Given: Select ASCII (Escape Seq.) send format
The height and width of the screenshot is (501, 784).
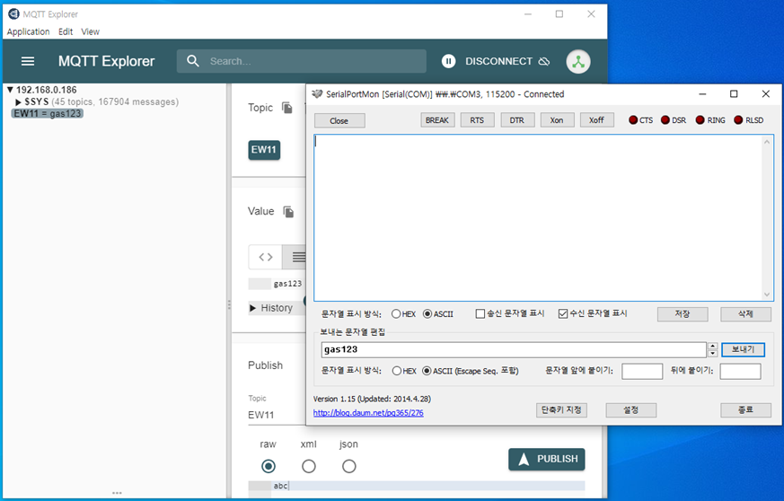Looking at the screenshot, I should pyautogui.click(x=427, y=371).
